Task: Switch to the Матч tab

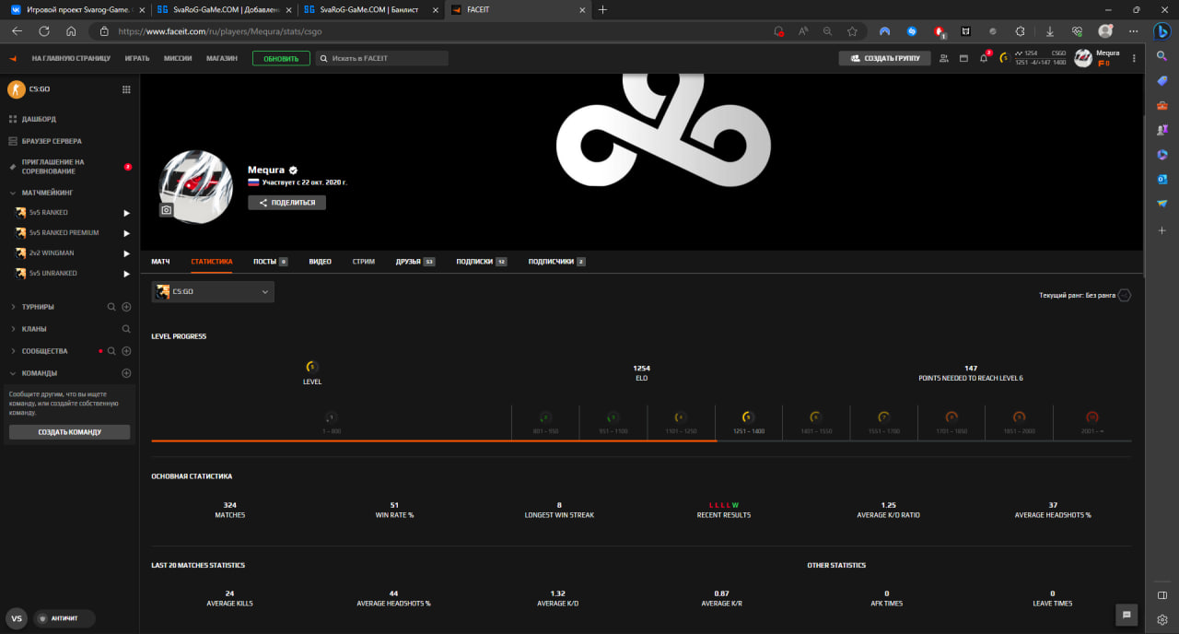Action: (x=160, y=262)
